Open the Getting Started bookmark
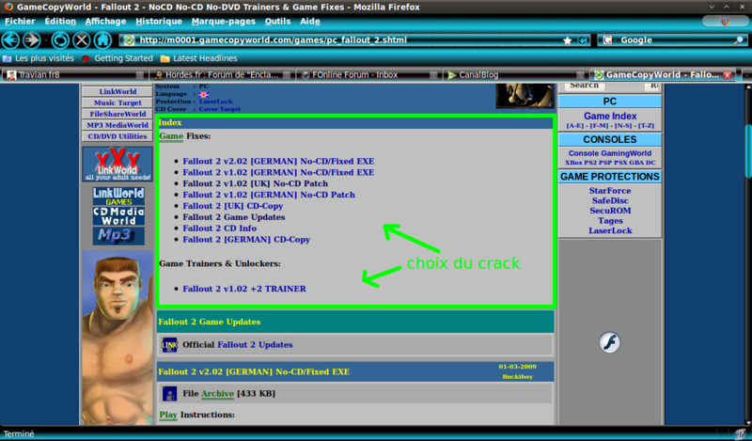This screenshot has height=441, width=752. pyautogui.click(x=117, y=58)
